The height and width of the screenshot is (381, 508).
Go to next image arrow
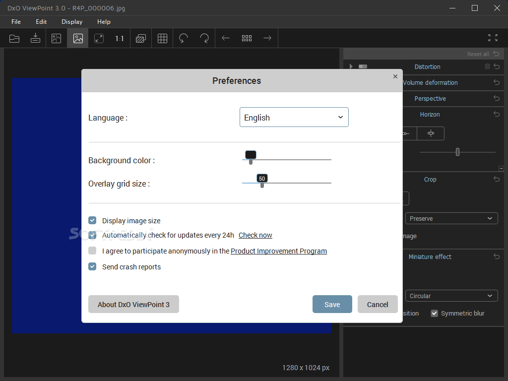267,38
